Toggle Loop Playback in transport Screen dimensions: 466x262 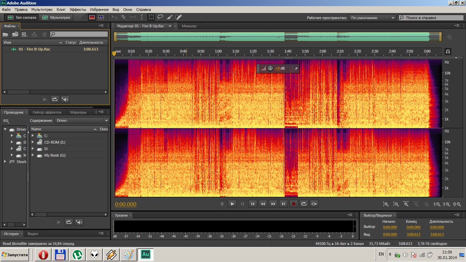[x=304, y=204]
